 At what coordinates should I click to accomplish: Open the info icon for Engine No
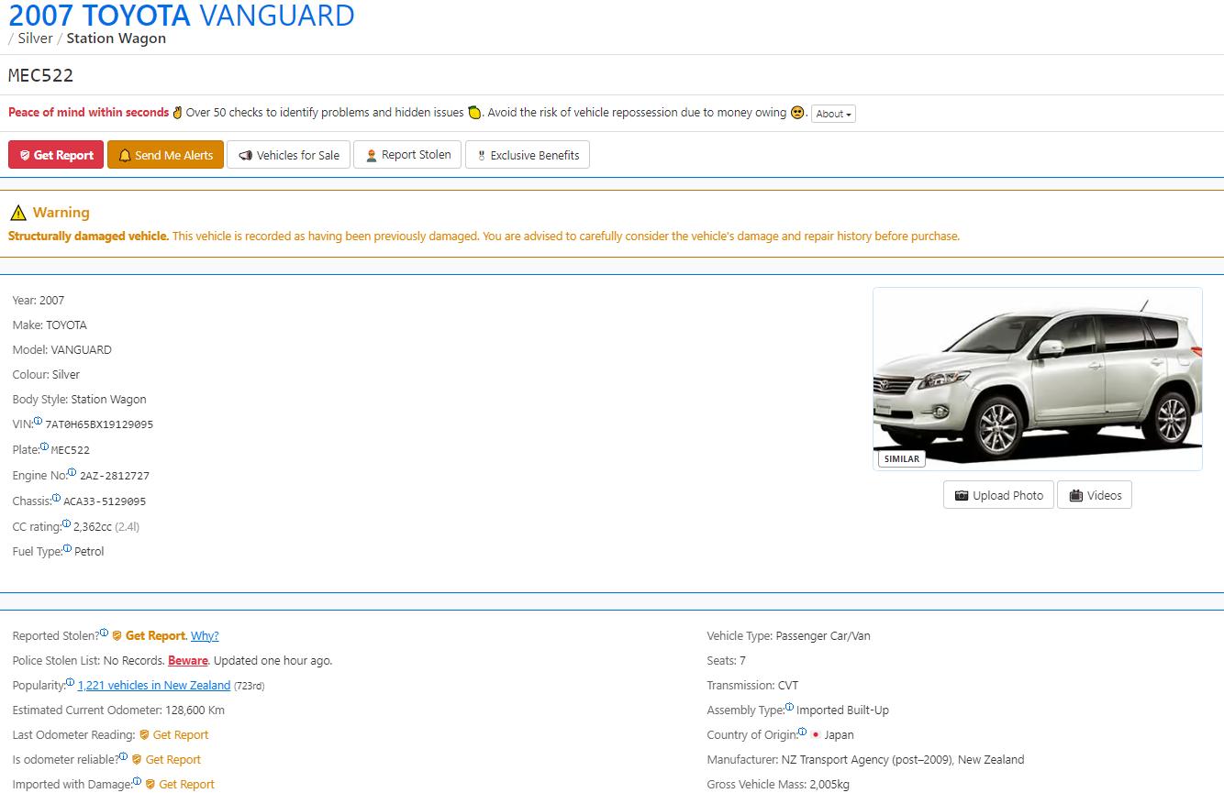pos(73,472)
